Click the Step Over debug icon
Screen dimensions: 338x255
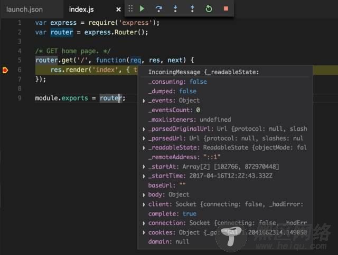pyautogui.click(x=158, y=8)
